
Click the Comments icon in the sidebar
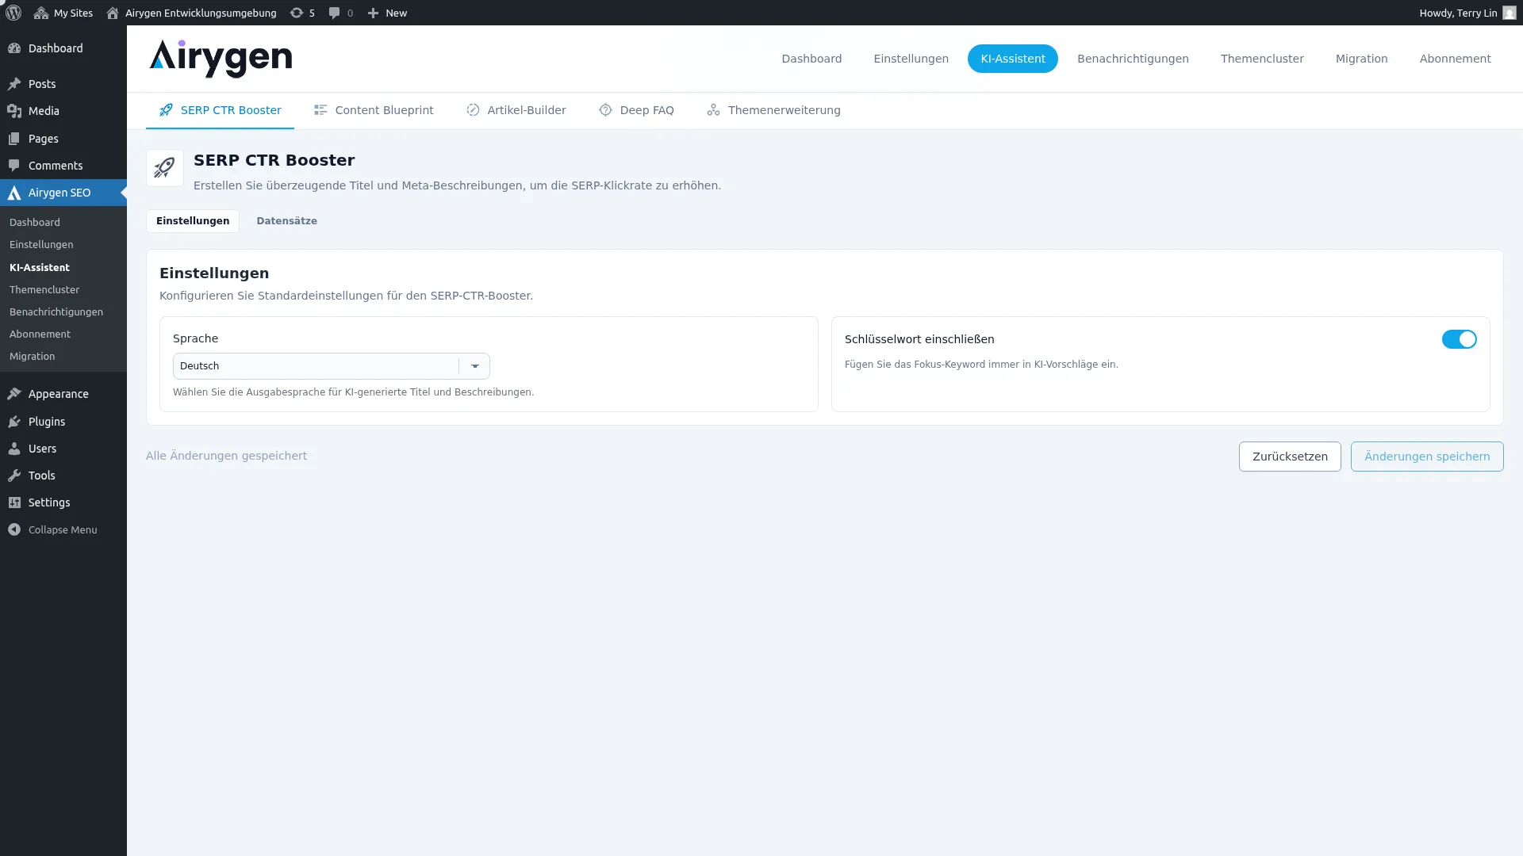coord(14,166)
